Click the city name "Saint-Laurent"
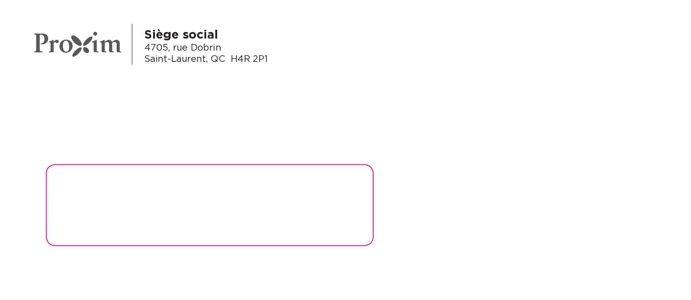The height and width of the screenshot is (300, 691). pyautogui.click(x=176, y=59)
